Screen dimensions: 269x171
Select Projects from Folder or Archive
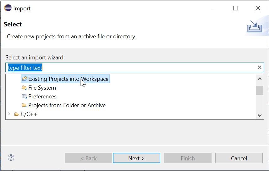[x=67, y=105]
